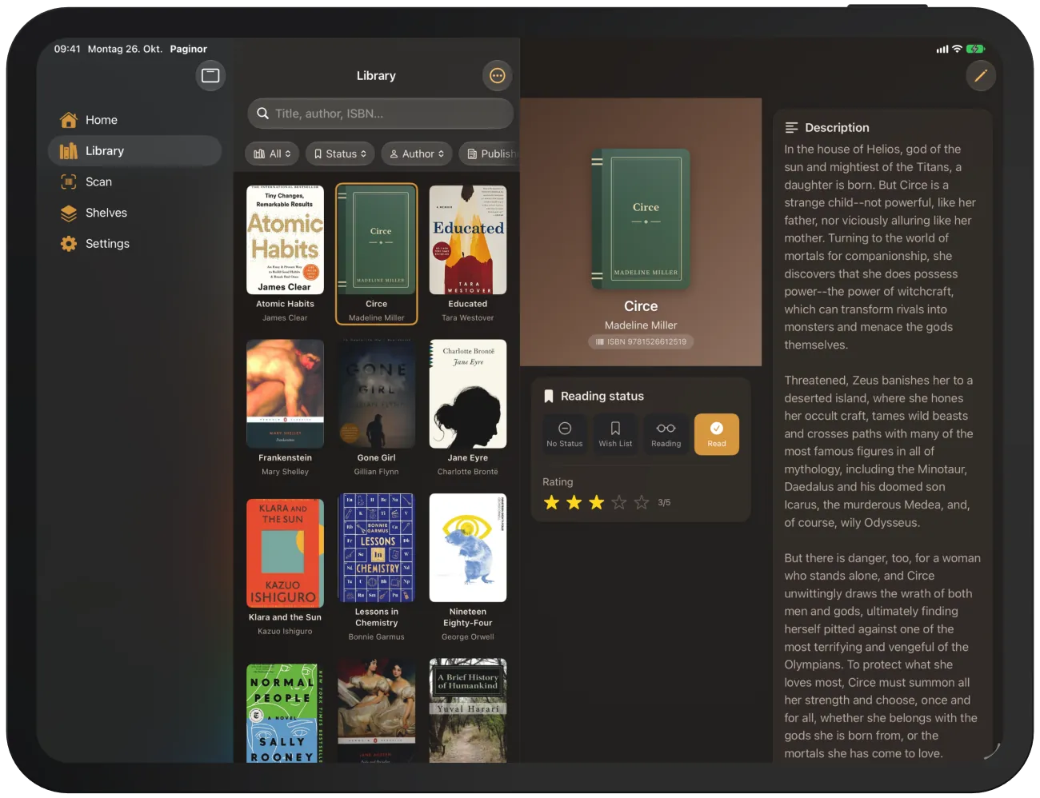Set reading status to No Status
Viewport: 1040px width, 798px height.
pyautogui.click(x=565, y=434)
